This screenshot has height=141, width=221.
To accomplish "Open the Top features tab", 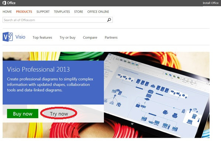I will click(x=42, y=38).
